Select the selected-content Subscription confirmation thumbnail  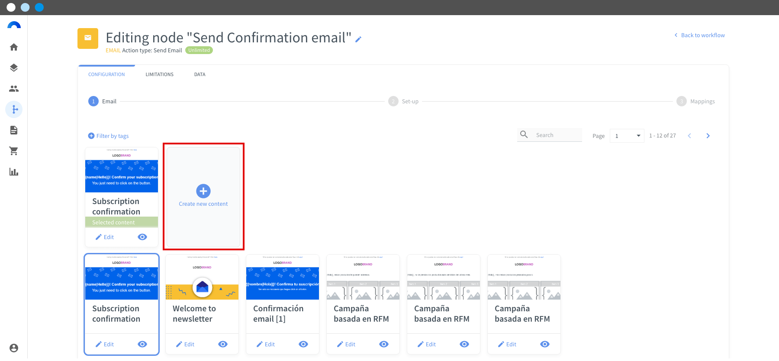(122, 170)
